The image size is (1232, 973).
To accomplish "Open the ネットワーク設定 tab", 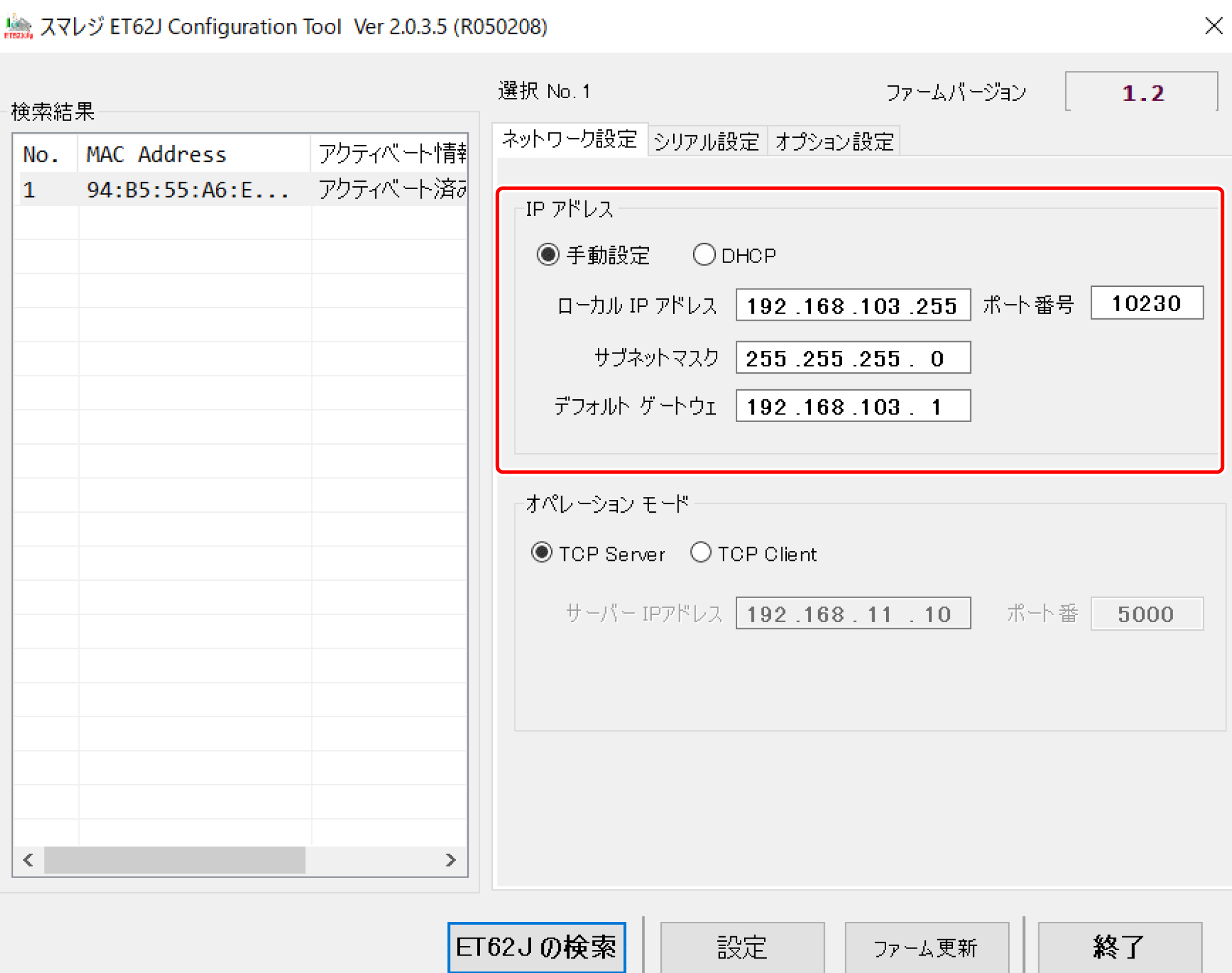I will tap(570, 140).
